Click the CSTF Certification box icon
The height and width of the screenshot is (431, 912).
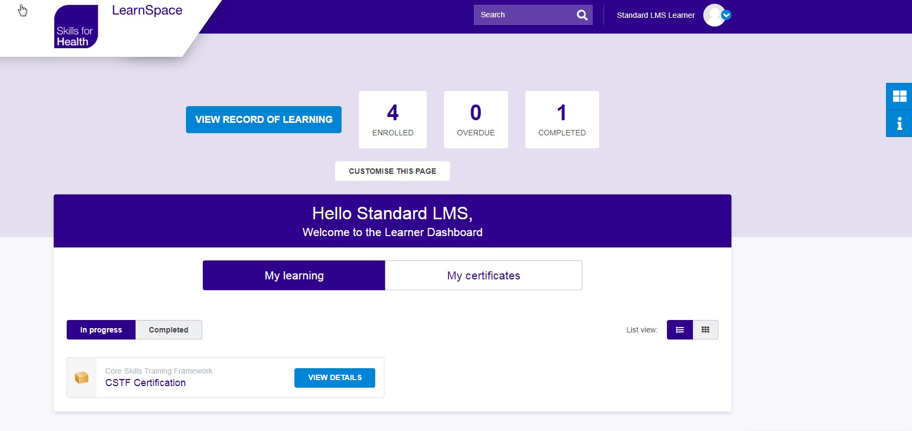[82, 377]
